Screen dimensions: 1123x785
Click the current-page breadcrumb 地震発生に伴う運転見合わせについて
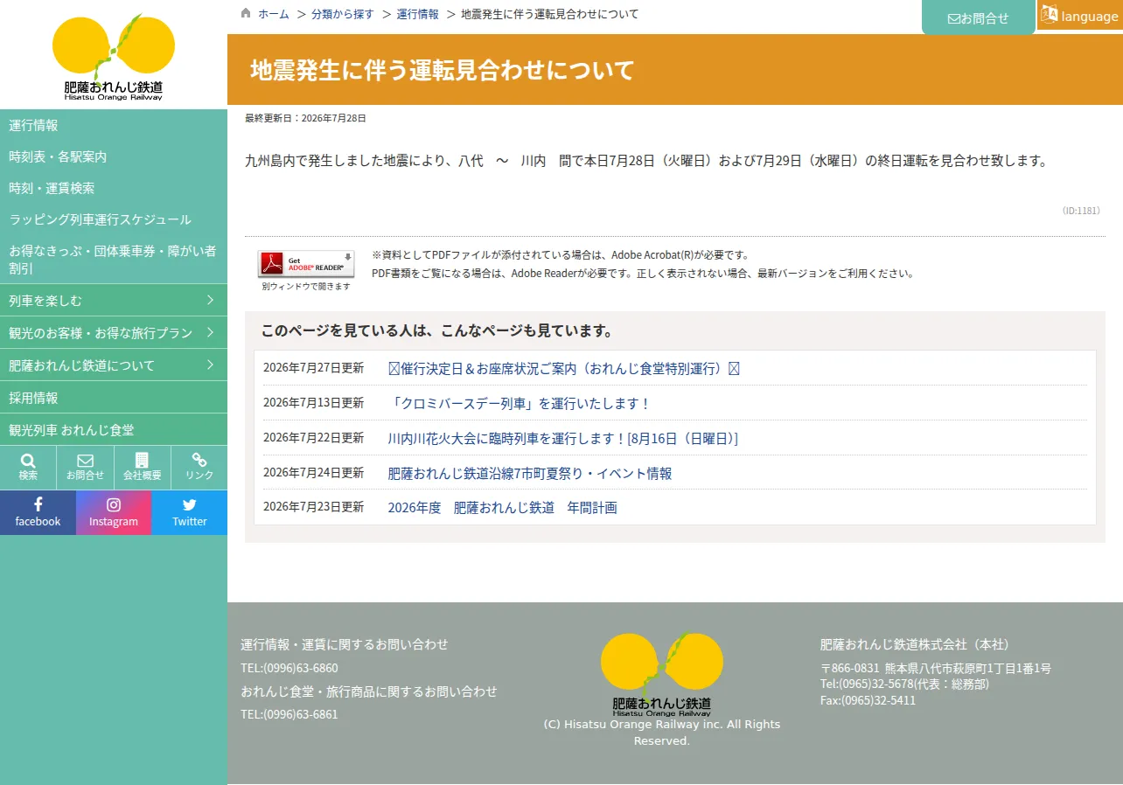(x=549, y=14)
